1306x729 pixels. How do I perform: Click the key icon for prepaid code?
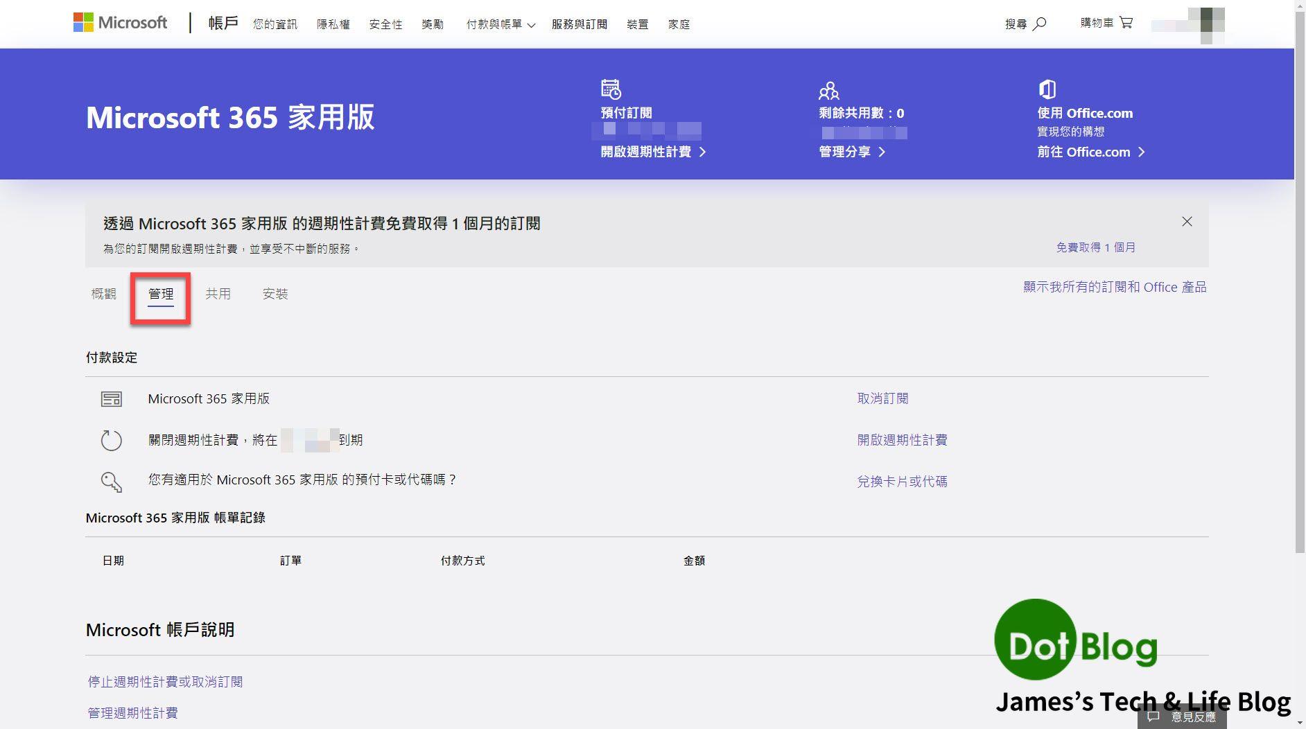pyautogui.click(x=111, y=482)
